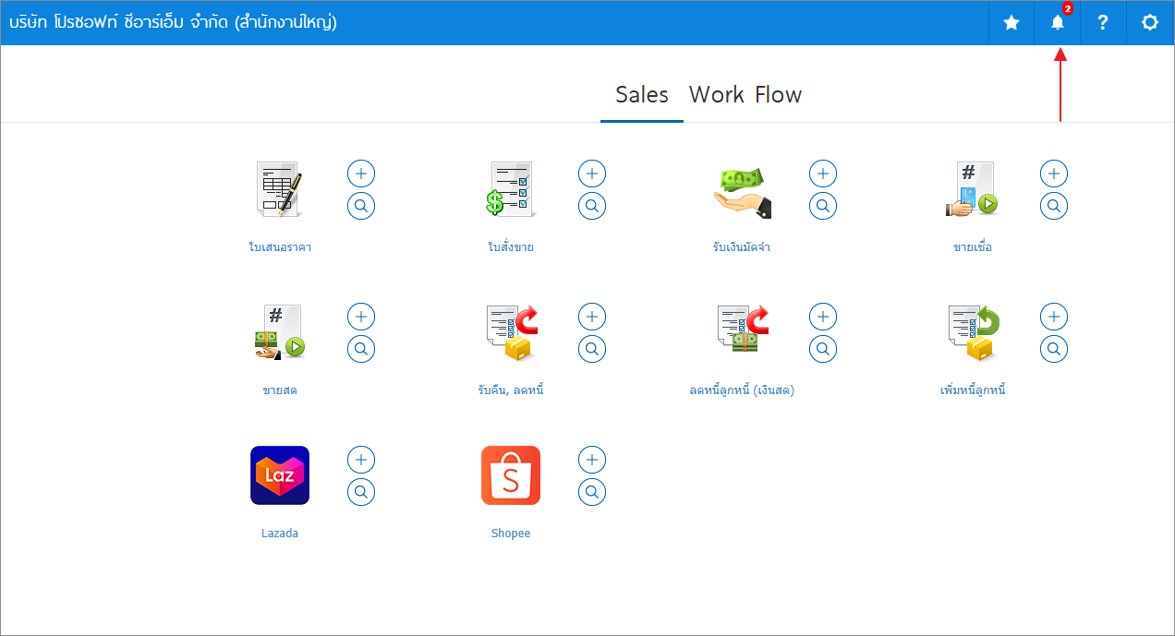Open help using the question mark icon
Viewport: 1175px width, 636px height.
click(x=1103, y=23)
